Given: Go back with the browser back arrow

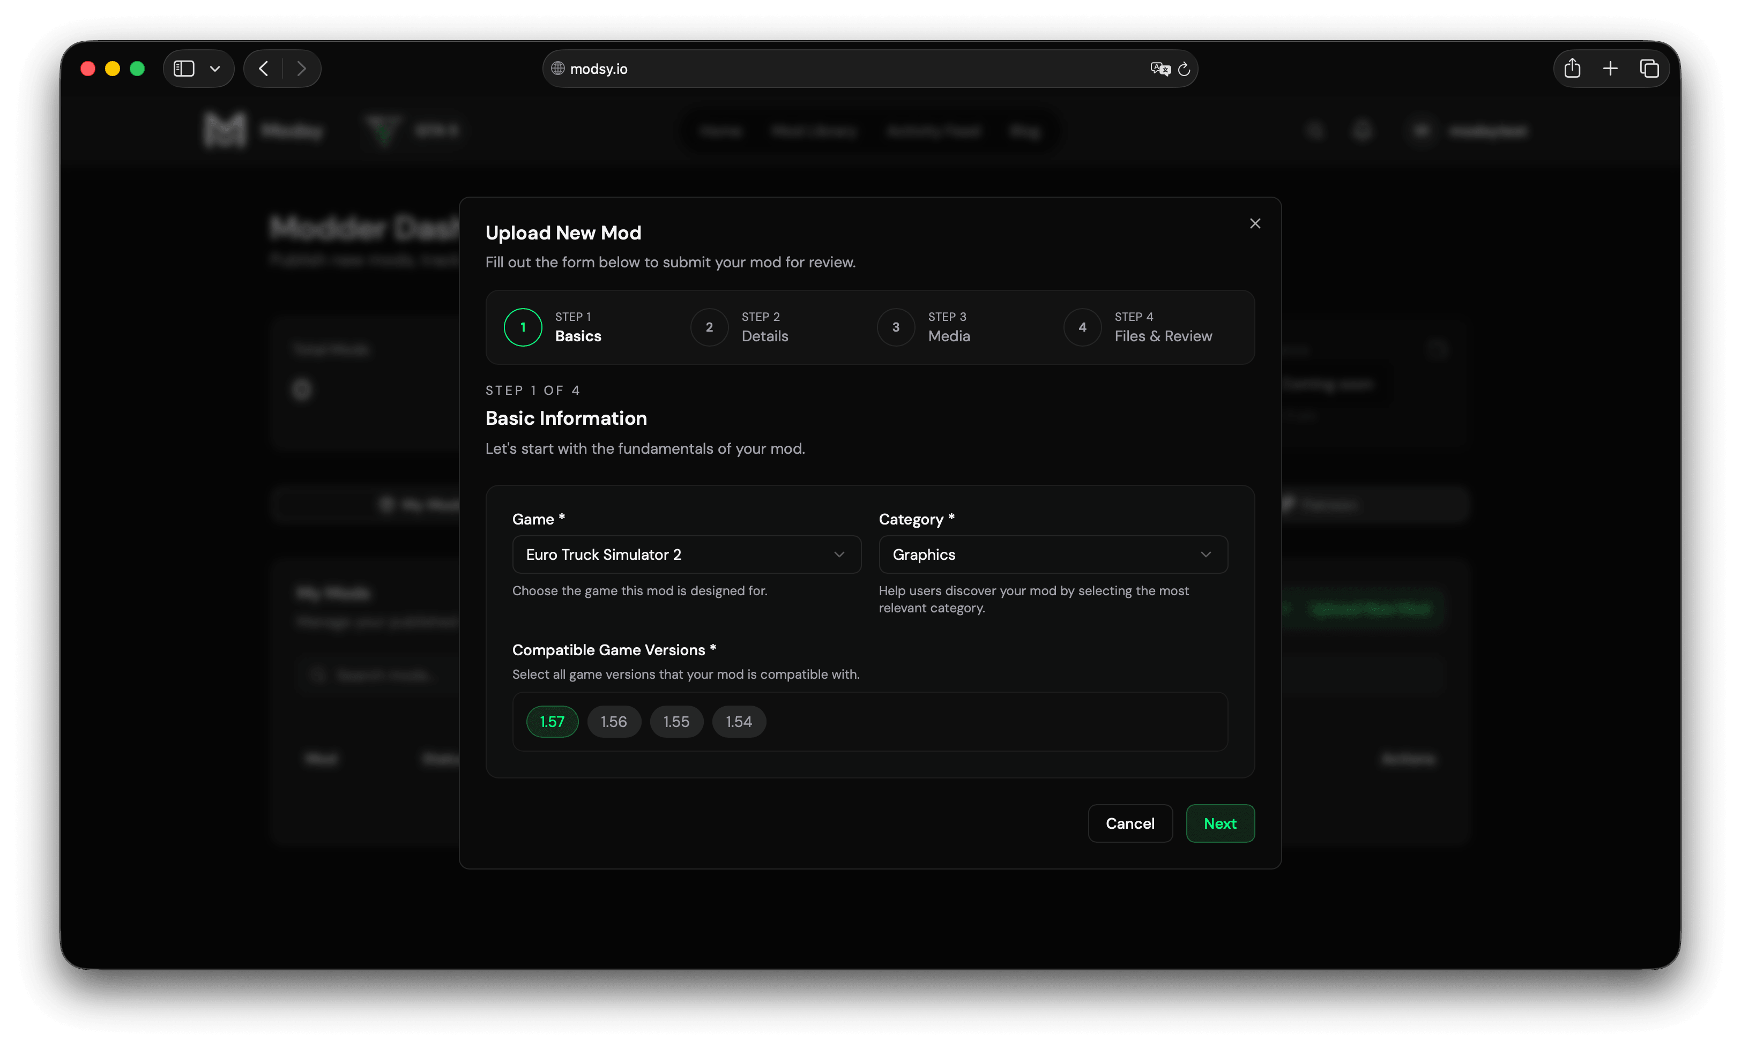Looking at the screenshot, I should point(264,69).
